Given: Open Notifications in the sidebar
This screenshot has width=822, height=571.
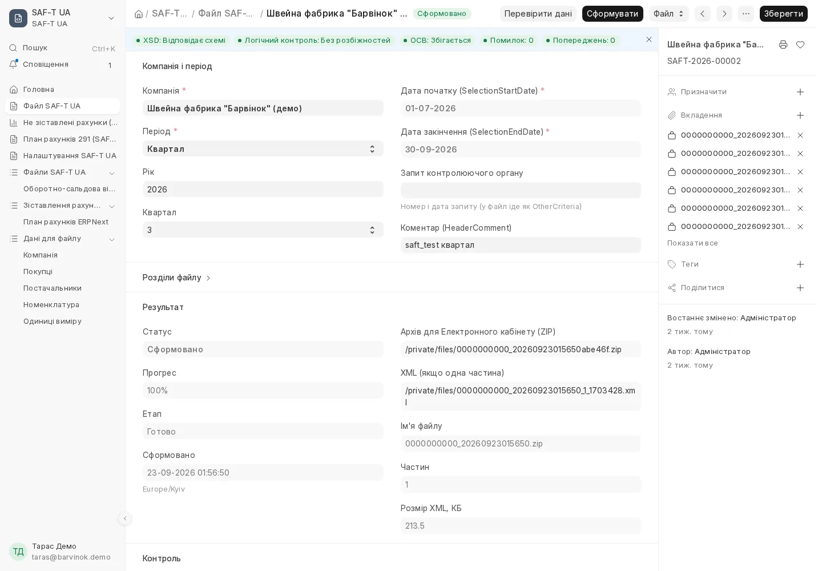Looking at the screenshot, I should [x=63, y=65].
